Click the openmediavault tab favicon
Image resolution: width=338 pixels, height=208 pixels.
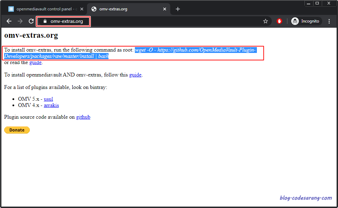(11, 9)
